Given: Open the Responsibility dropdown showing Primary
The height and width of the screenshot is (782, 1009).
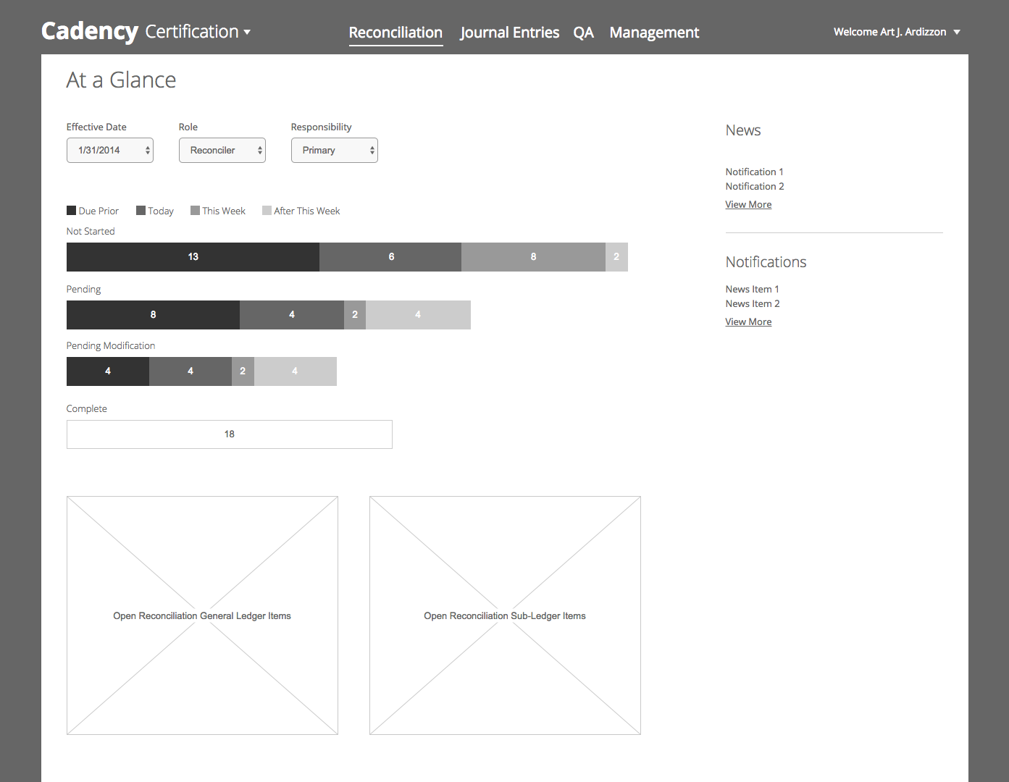Looking at the screenshot, I should point(334,150).
